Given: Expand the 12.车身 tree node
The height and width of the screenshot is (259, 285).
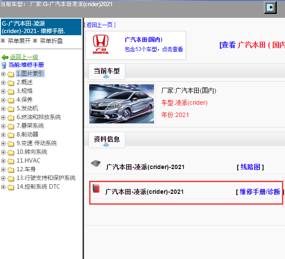Looking at the screenshot, I should click(x=3, y=170).
